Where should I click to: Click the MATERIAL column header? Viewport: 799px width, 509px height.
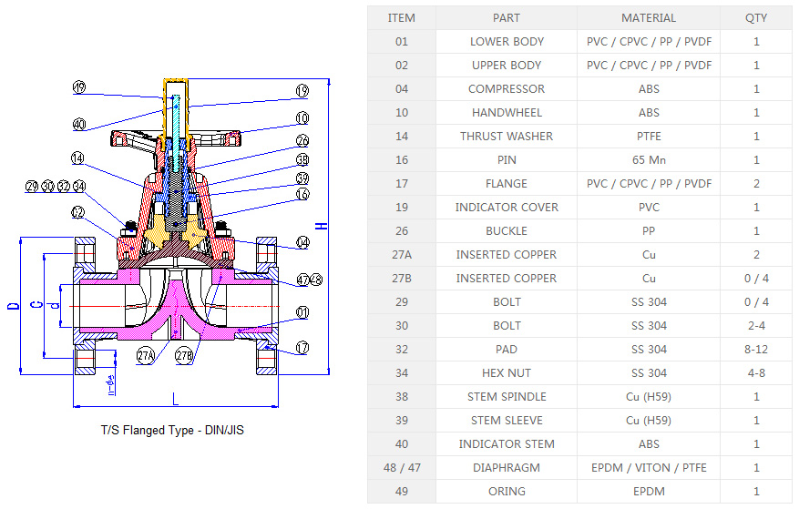point(649,17)
